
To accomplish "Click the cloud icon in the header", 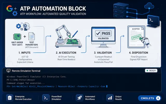I will (149, 6).
